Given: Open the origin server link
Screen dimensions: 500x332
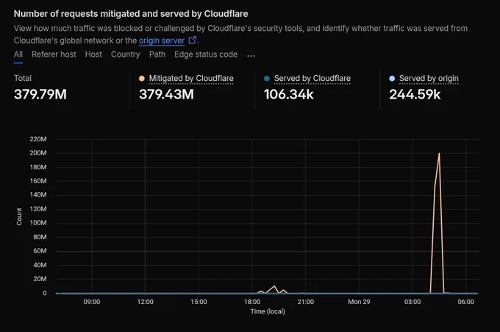Looking at the screenshot, I should click(162, 40).
